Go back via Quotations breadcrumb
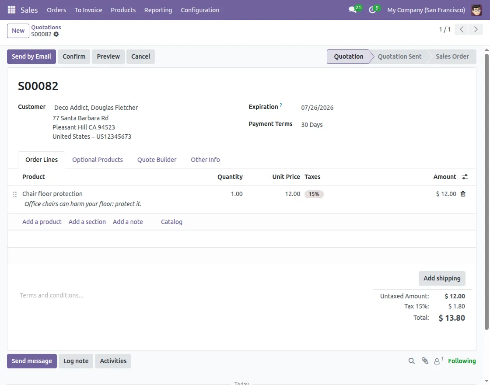The image size is (490, 385). click(46, 27)
